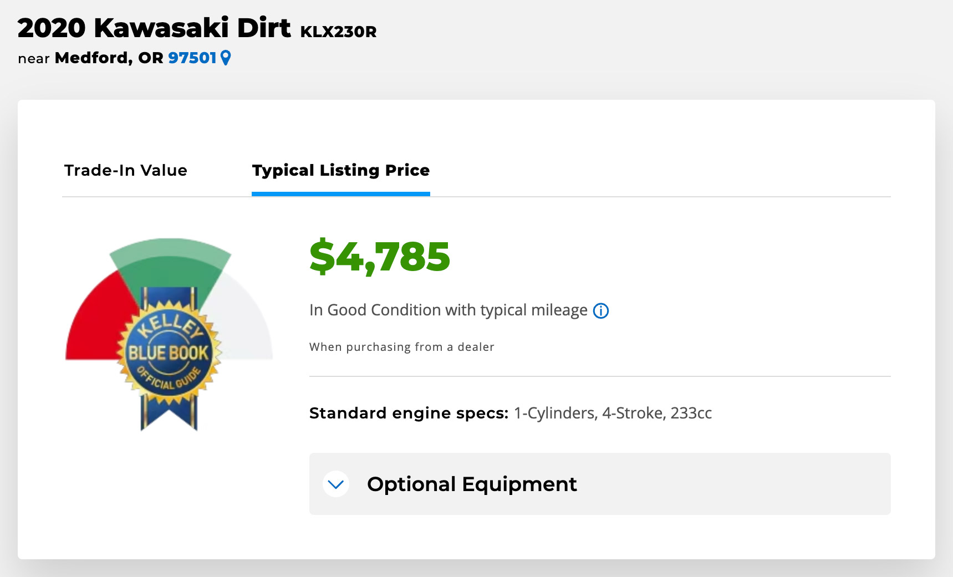Select the Typical Listing Price tab

(x=341, y=170)
